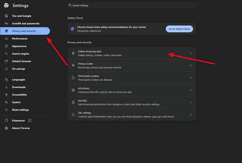Expand Delete browsing data chevron arrow

click(x=191, y=53)
